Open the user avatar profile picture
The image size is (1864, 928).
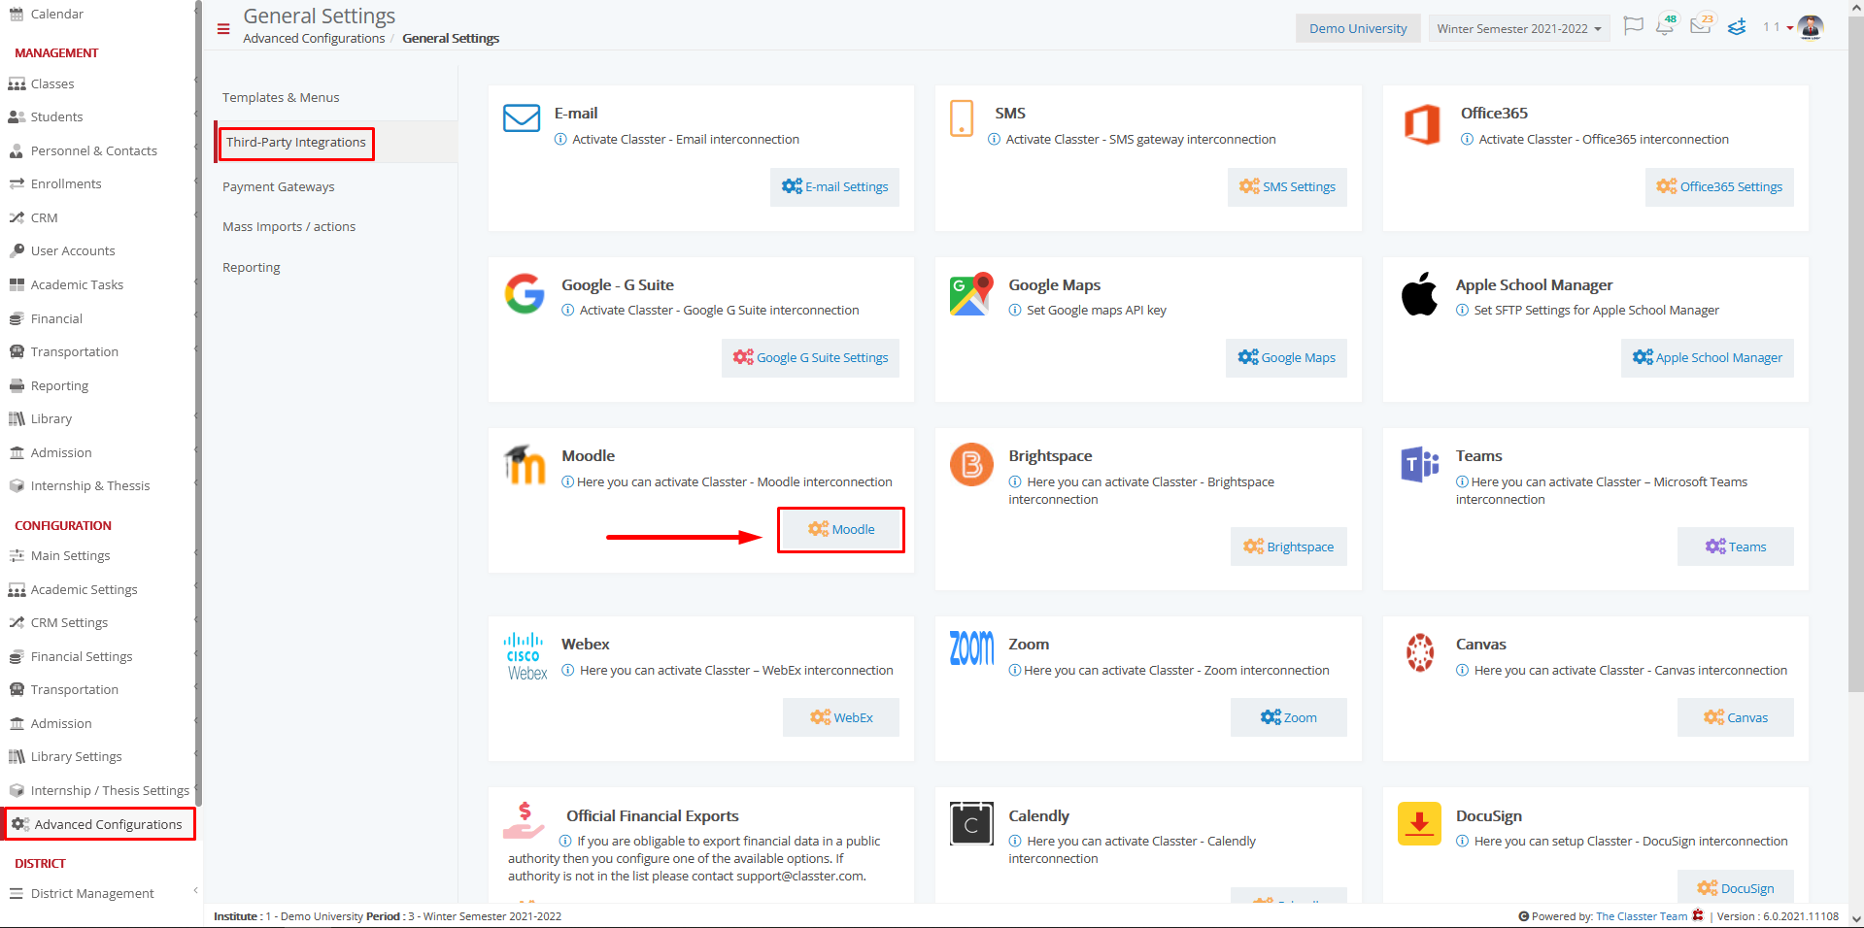[x=1811, y=27]
